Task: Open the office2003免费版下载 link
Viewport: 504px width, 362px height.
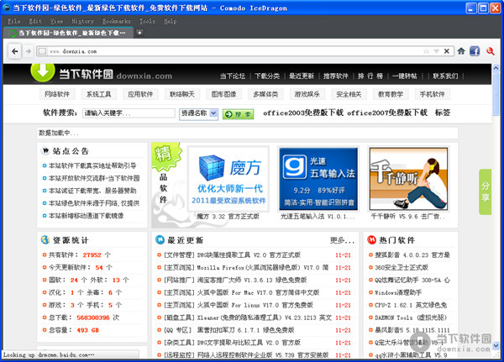Action: (303, 113)
